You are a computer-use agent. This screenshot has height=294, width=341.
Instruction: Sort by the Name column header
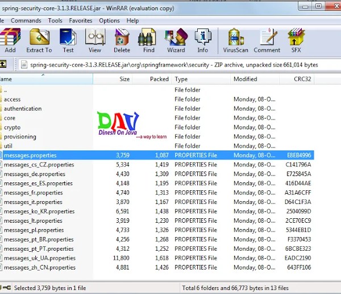tap(47, 79)
